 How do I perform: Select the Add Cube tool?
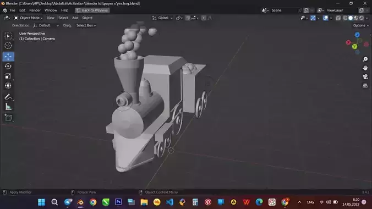tap(8, 118)
